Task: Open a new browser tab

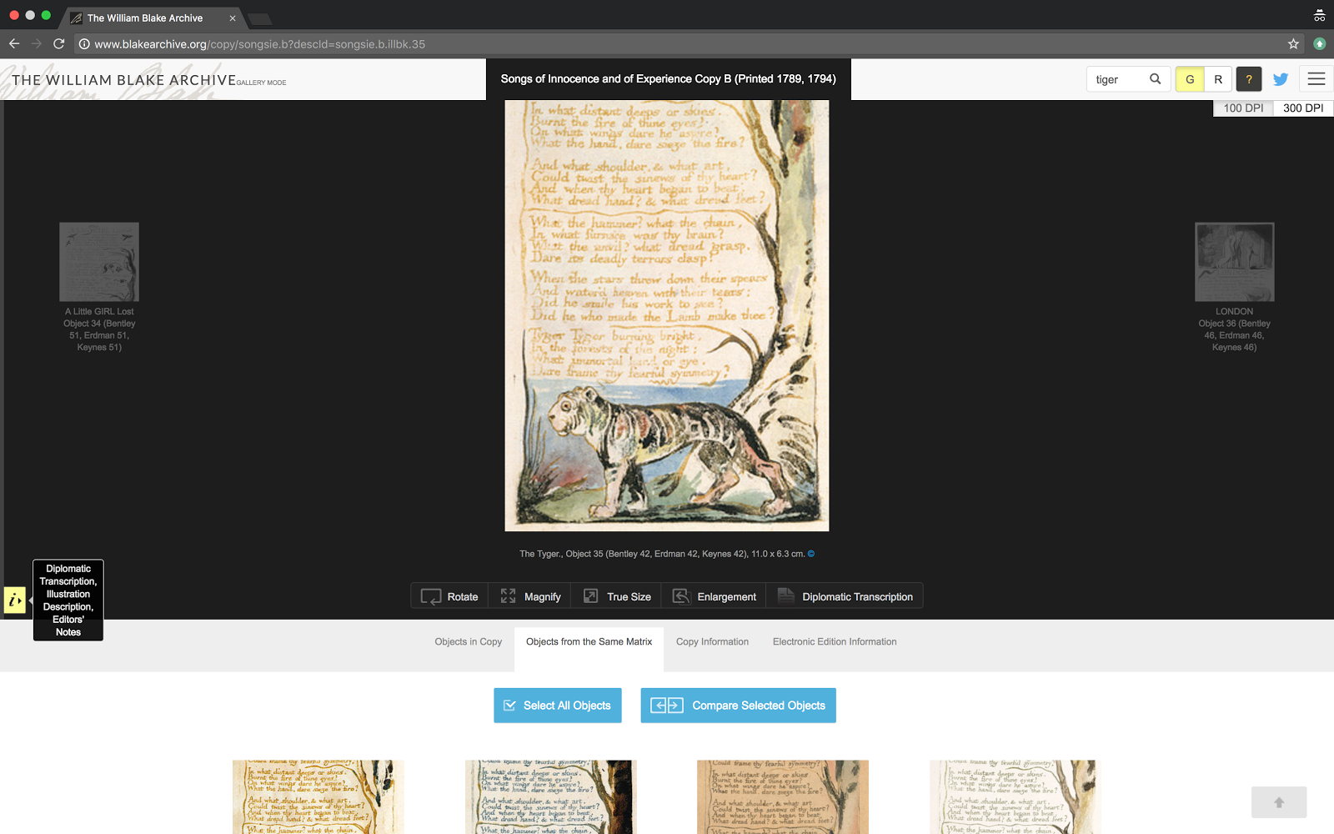Action: coord(260,18)
